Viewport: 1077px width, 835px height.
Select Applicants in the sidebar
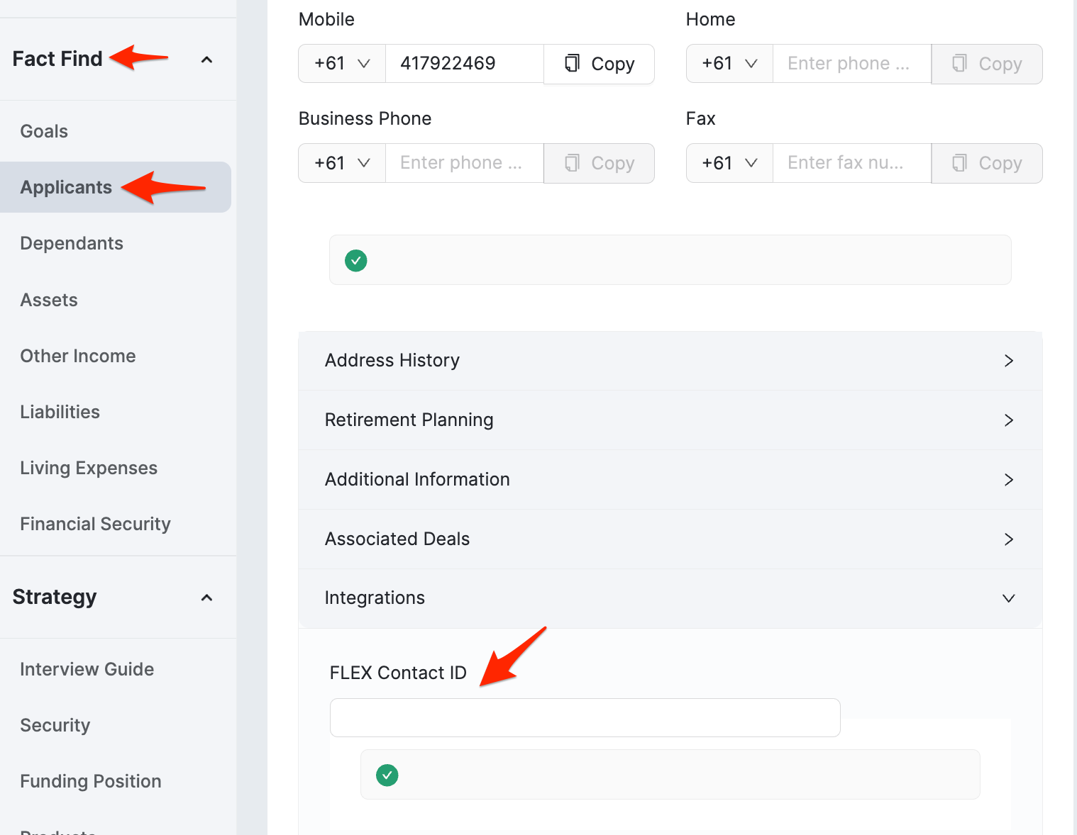(66, 187)
